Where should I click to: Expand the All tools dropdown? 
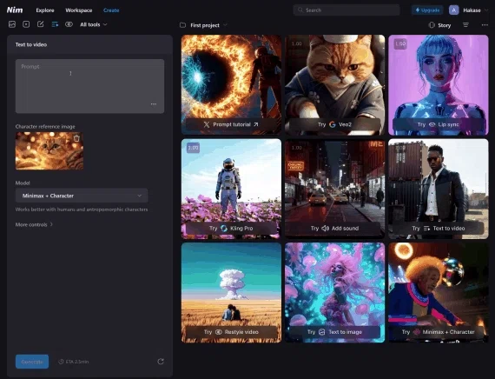(94, 24)
